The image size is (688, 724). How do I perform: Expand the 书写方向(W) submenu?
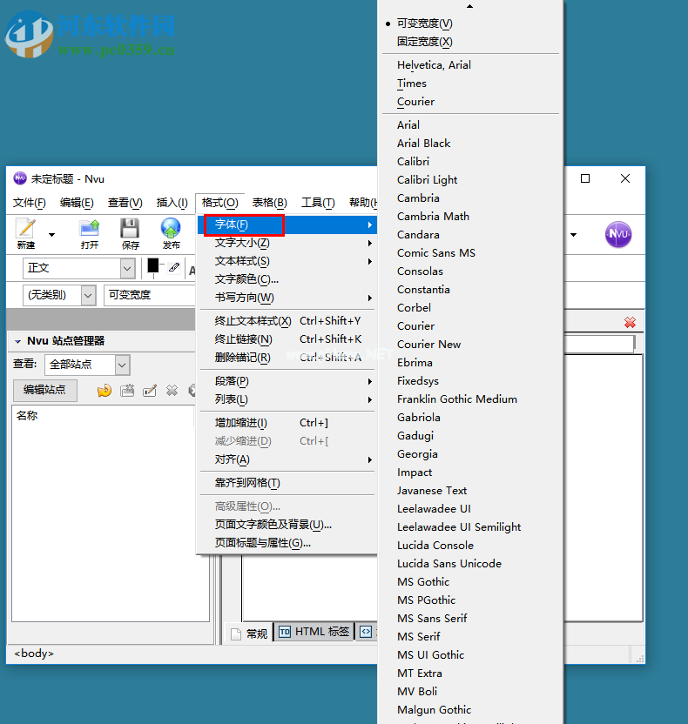pyautogui.click(x=287, y=298)
